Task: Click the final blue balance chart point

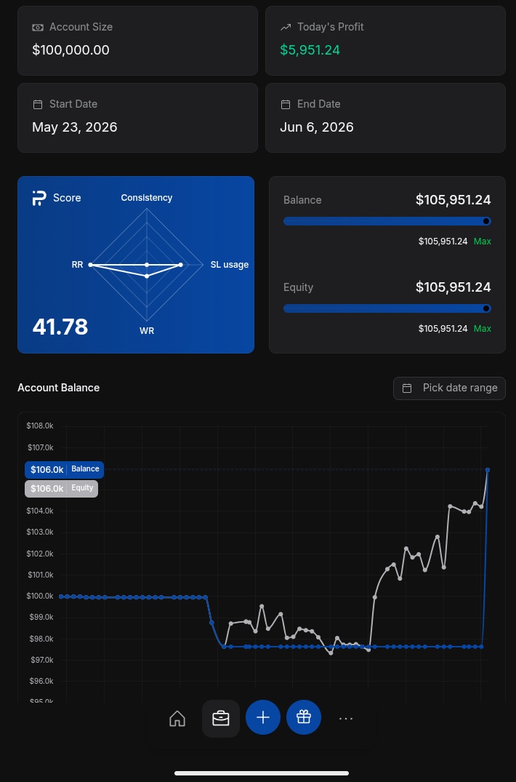Action: tap(488, 470)
